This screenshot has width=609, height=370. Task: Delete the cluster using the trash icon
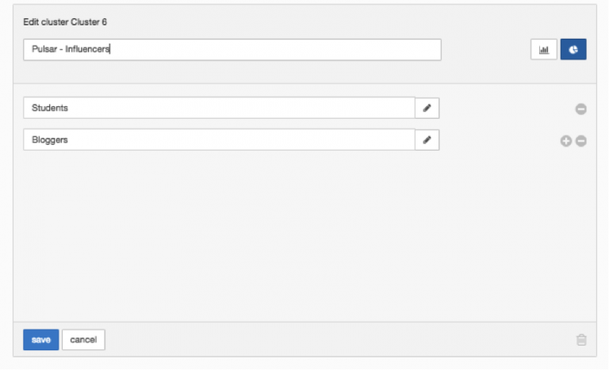[x=581, y=340]
